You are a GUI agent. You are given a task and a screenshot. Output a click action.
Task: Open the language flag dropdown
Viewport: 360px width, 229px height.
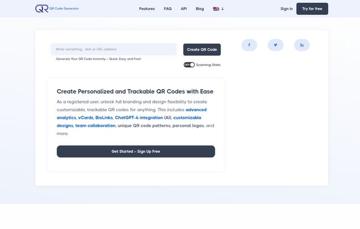(218, 9)
